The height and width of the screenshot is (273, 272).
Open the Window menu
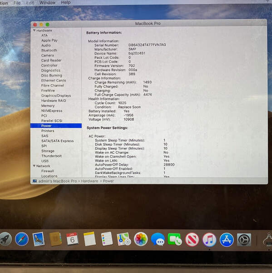tap(47, 3)
